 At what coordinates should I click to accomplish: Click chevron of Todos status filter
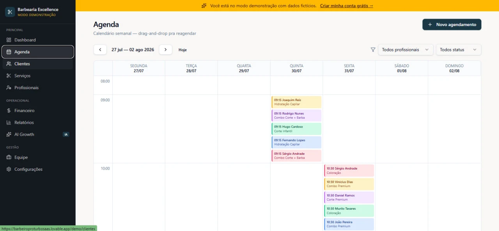[x=474, y=50]
